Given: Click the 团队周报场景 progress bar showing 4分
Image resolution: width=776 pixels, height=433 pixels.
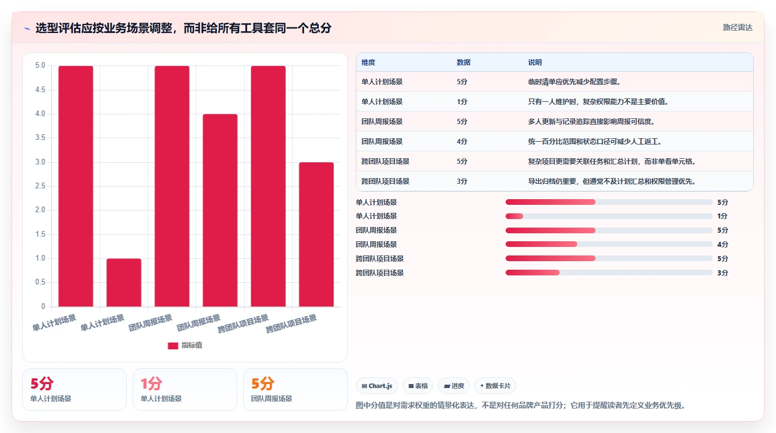Looking at the screenshot, I should click(x=609, y=245).
